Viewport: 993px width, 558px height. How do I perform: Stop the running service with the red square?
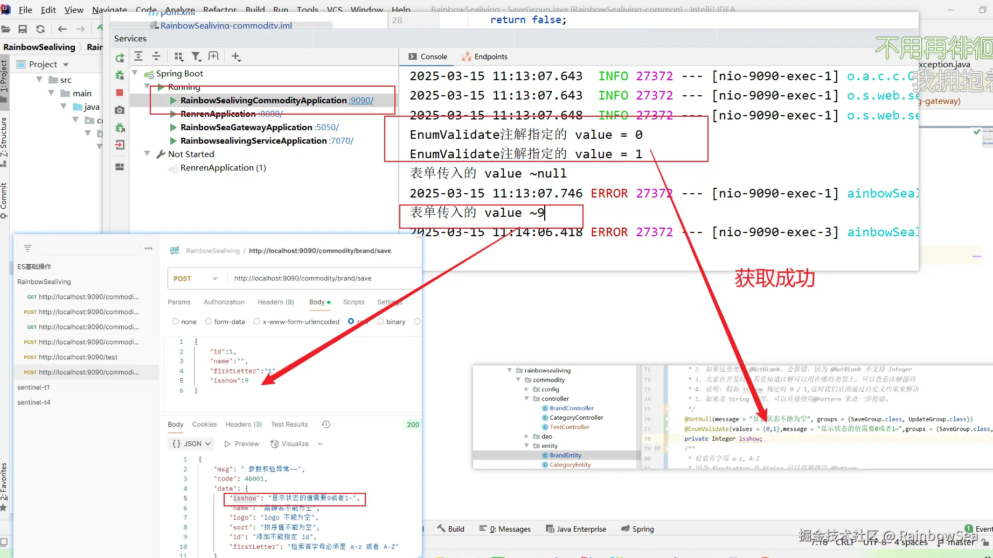[x=120, y=93]
